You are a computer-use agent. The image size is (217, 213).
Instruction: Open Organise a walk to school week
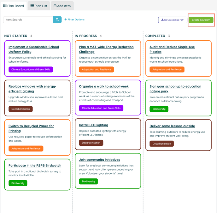coord(104,87)
